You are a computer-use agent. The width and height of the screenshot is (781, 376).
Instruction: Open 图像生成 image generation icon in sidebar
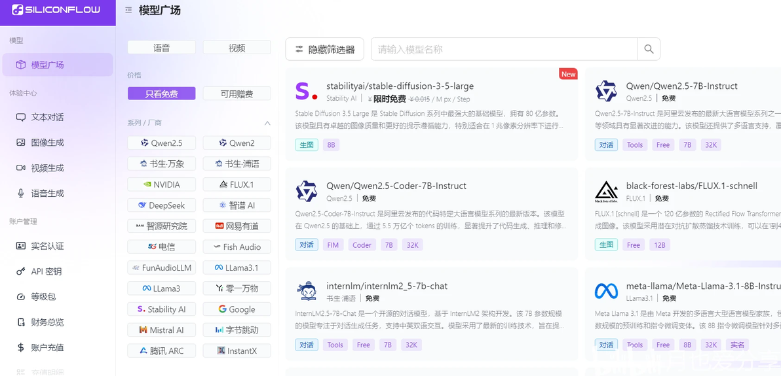[x=20, y=143]
